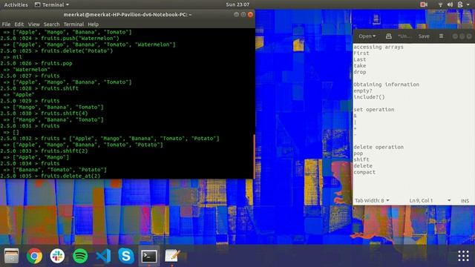475x267 pixels.
Task: Click 'fruits.delete_at(2)' terminal prompt line
Action: 50,176
